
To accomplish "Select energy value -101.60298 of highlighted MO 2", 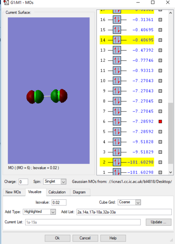I will pyautogui.click(x=141, y=162).
